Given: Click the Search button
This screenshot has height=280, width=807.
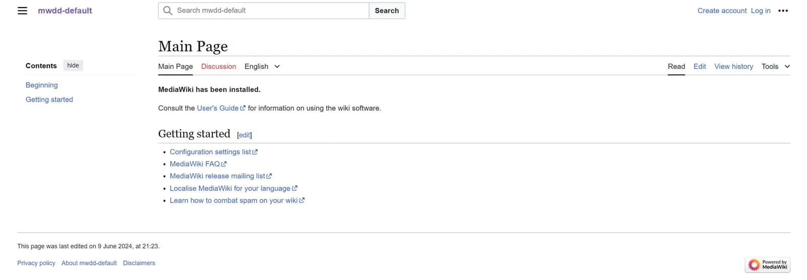Looking at the screenshot, I should click(387, 11).
